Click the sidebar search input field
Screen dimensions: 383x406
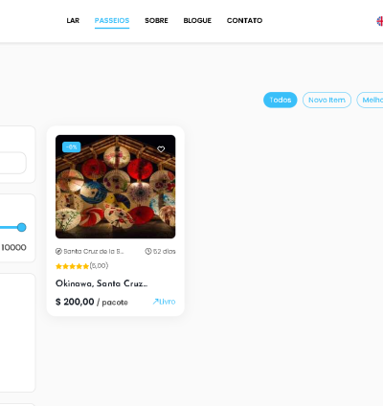point(12,163)
